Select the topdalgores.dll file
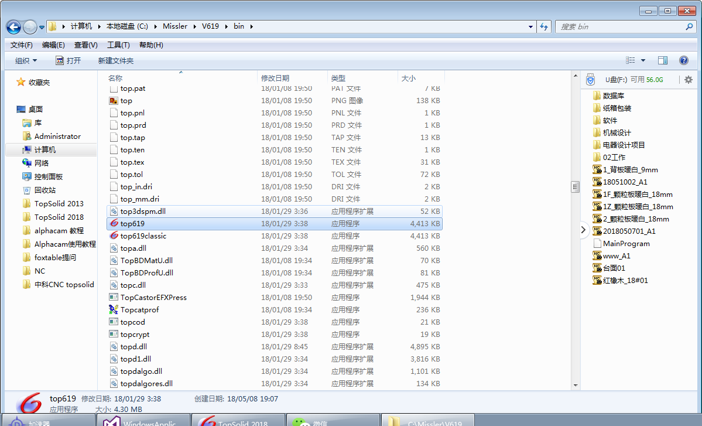 point(146,383)
